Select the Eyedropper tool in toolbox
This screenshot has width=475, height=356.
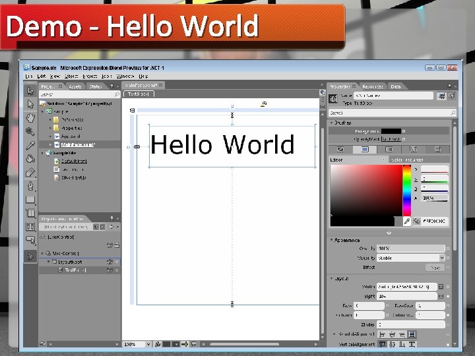point(30,145)
